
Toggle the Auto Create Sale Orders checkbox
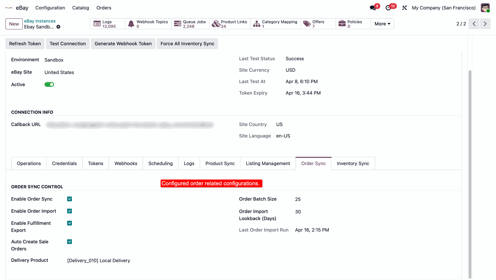coord(69,242)
